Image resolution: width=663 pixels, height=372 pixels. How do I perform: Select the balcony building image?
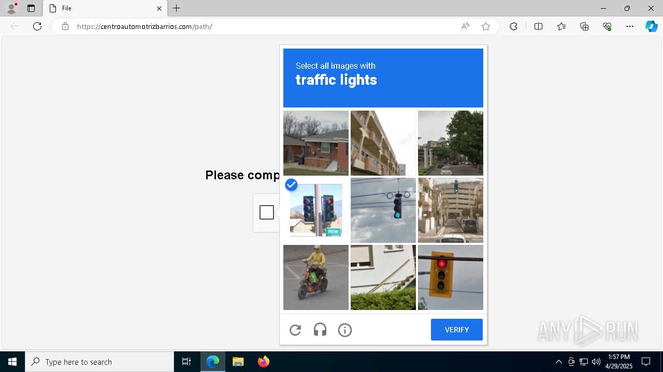383,143
